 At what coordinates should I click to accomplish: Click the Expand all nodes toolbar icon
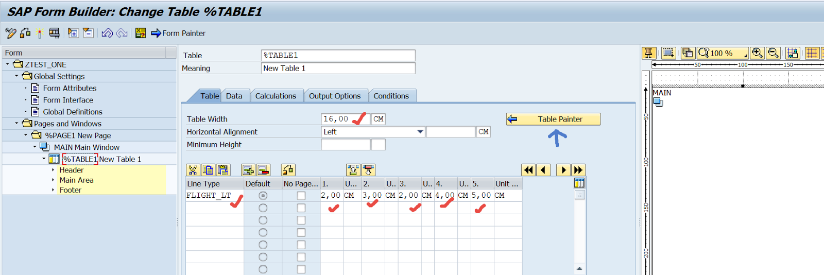(x=73, y=33)
